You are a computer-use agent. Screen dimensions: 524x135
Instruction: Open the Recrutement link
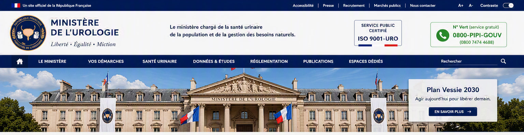(x=354, y=5)
